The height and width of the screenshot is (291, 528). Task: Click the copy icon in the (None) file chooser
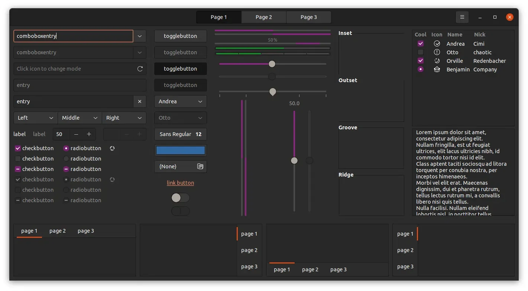(200, 166)
